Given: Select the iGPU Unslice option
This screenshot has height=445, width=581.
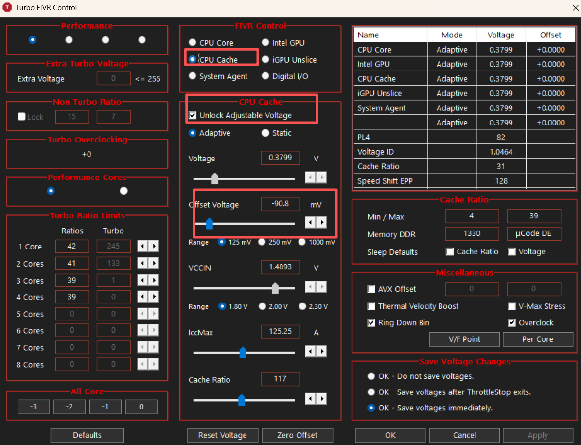Looking at the screenshot, I should click(265, 59).
